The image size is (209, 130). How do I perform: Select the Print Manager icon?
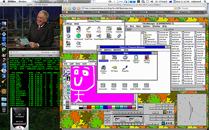tap(125, 58)
